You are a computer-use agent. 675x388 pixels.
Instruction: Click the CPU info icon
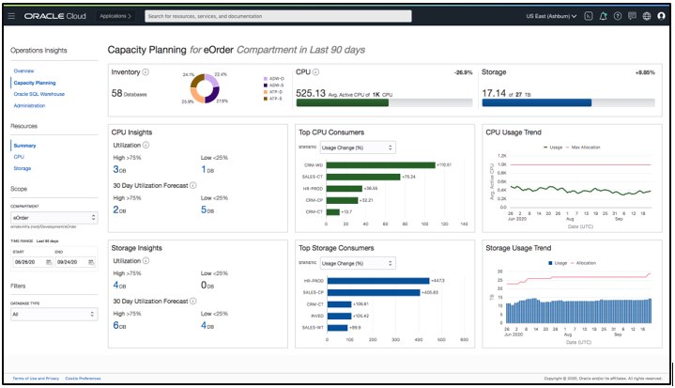point(315,71)
